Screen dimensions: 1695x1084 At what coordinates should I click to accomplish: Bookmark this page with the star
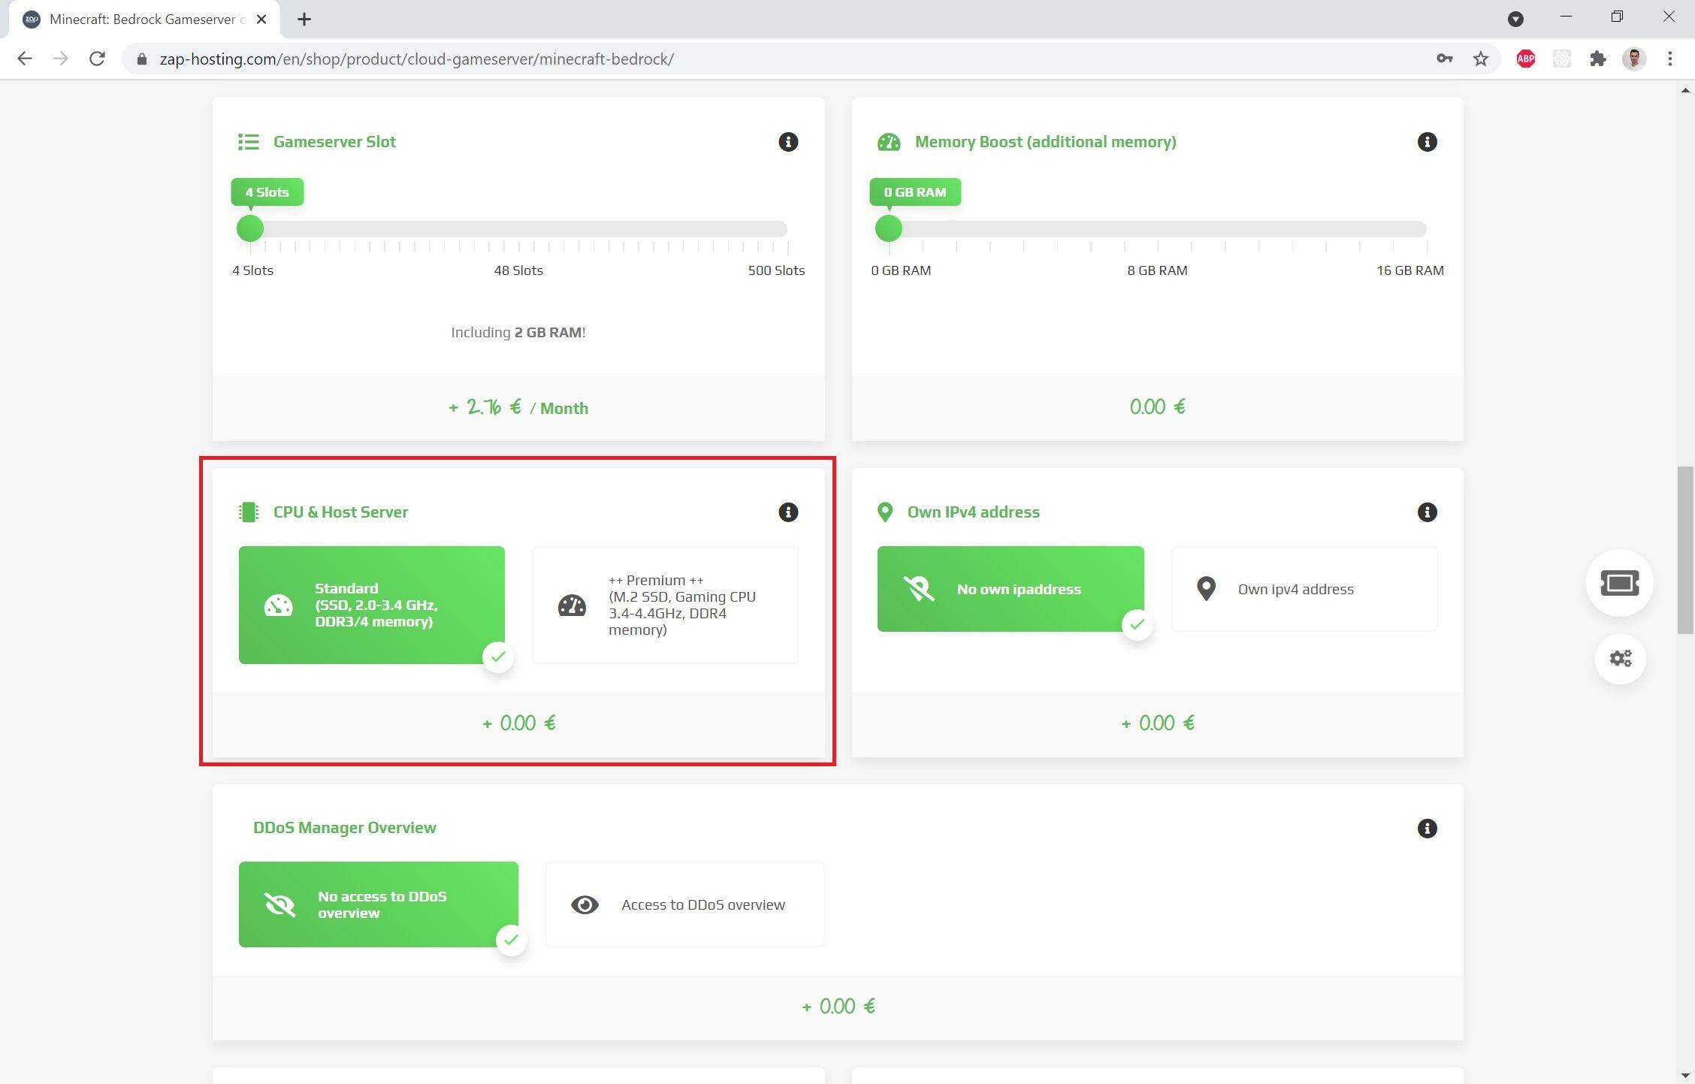click(1480, 59)
